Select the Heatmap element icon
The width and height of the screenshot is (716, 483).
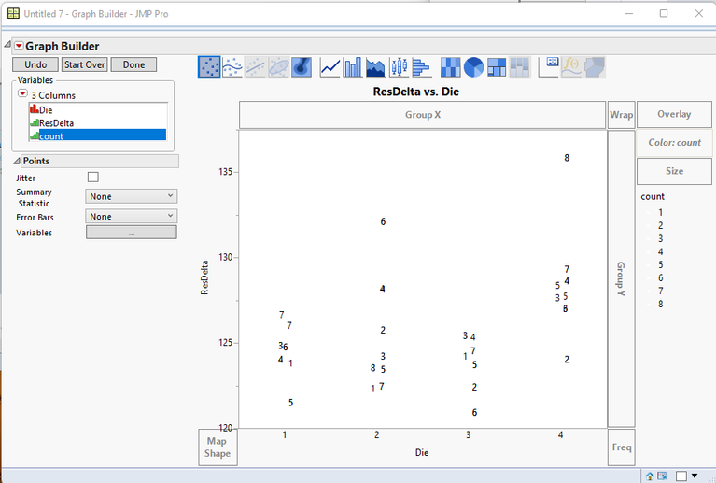[x=451, y=67]
